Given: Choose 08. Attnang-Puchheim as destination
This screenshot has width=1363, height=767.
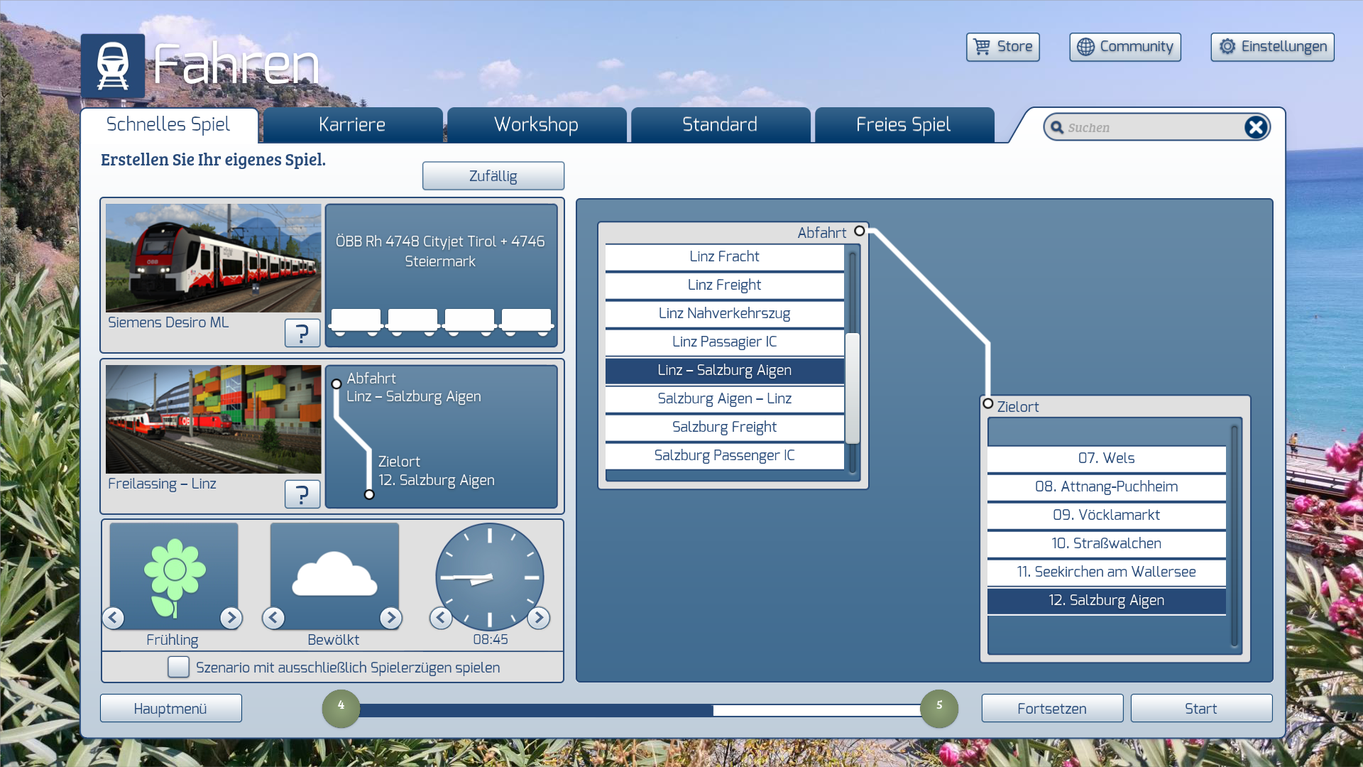Looking at the screenshot, I should [x=1107, y=486].
